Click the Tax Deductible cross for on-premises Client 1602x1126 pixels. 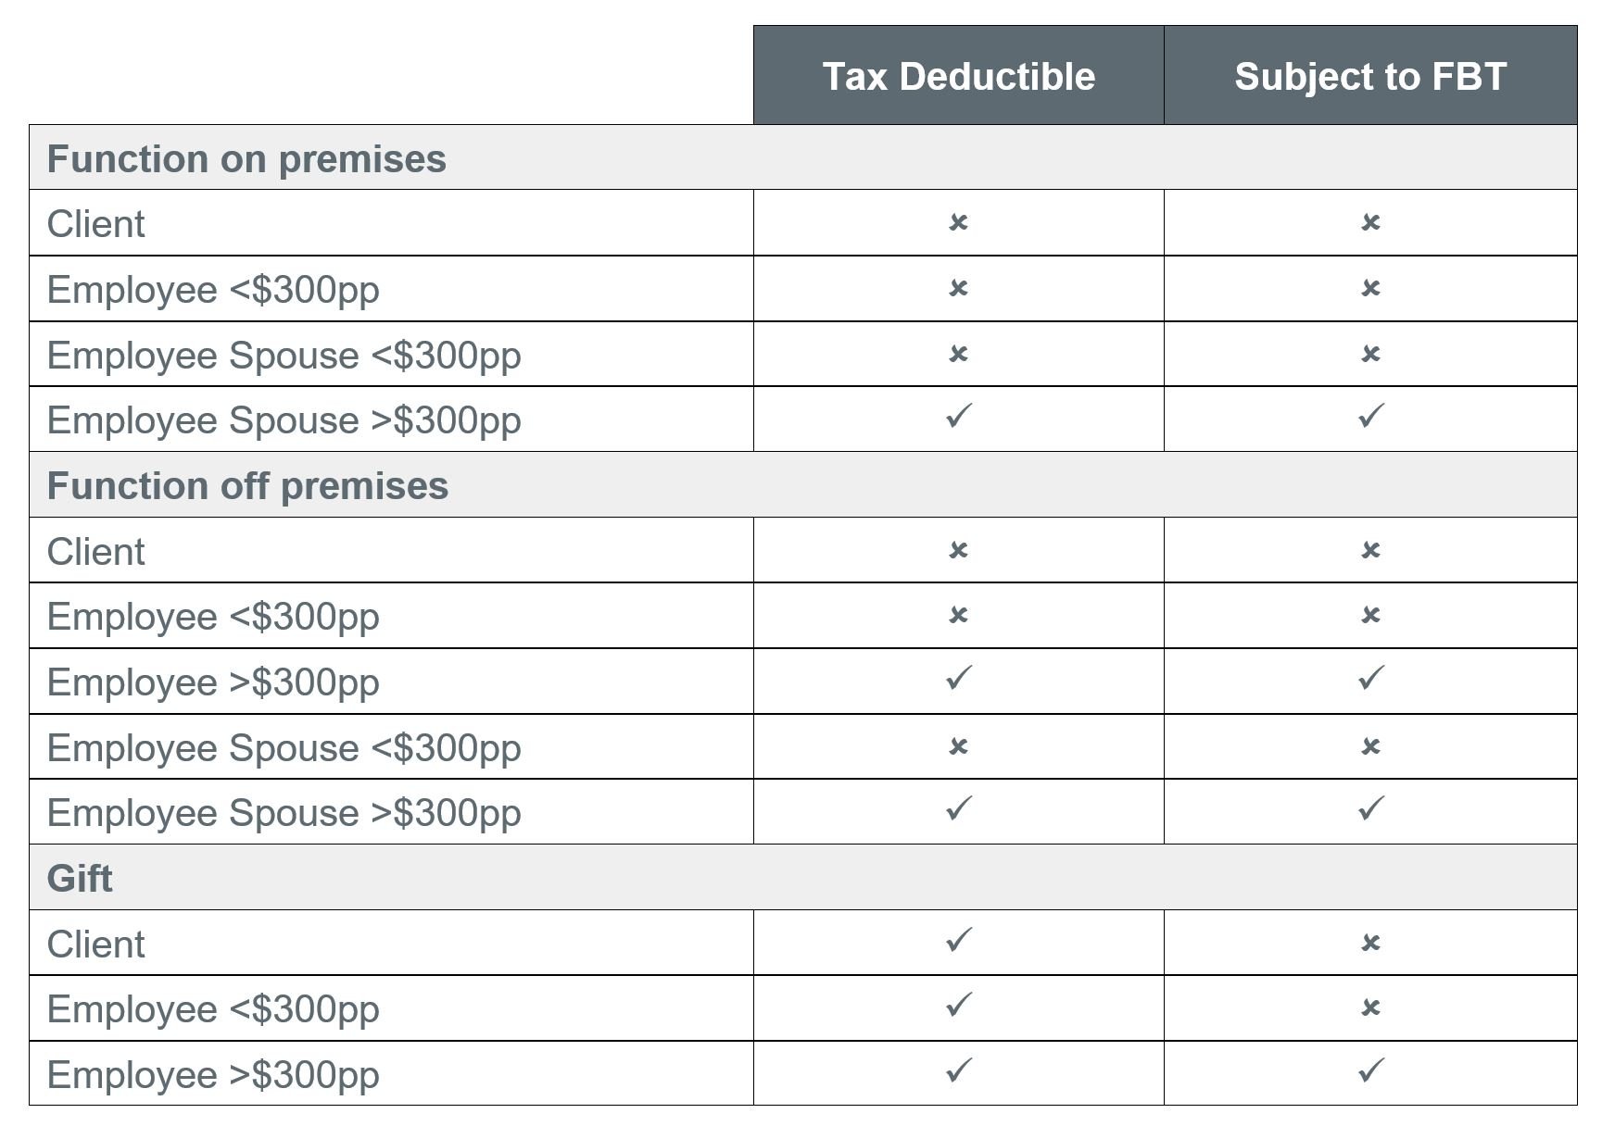(x=958, y=222)
